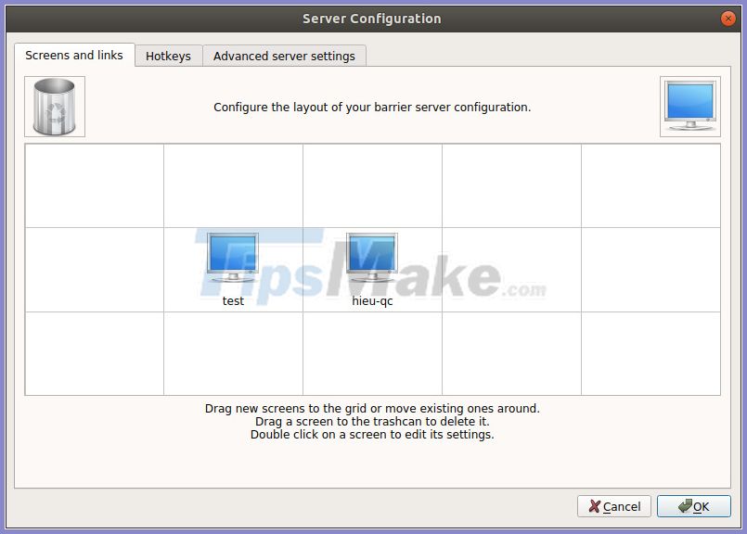Click the grid cell left of test
This screenshot has height=534, width=747.
coord(93,269)
